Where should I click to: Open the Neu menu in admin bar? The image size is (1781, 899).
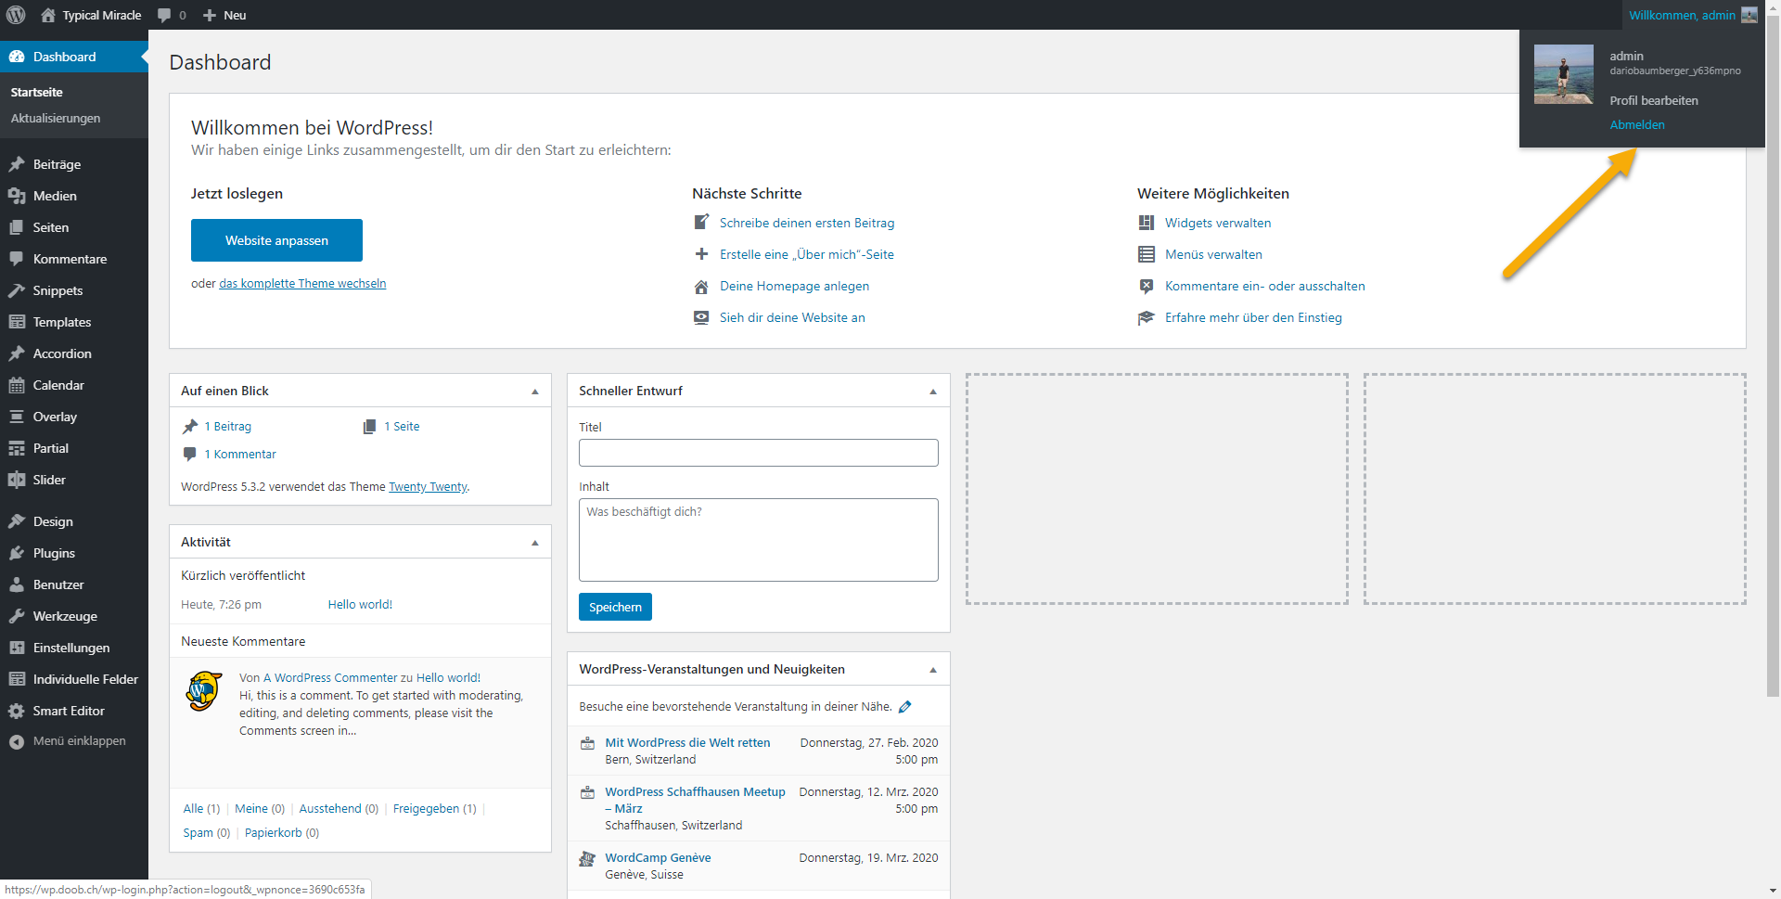click(224, 15)
